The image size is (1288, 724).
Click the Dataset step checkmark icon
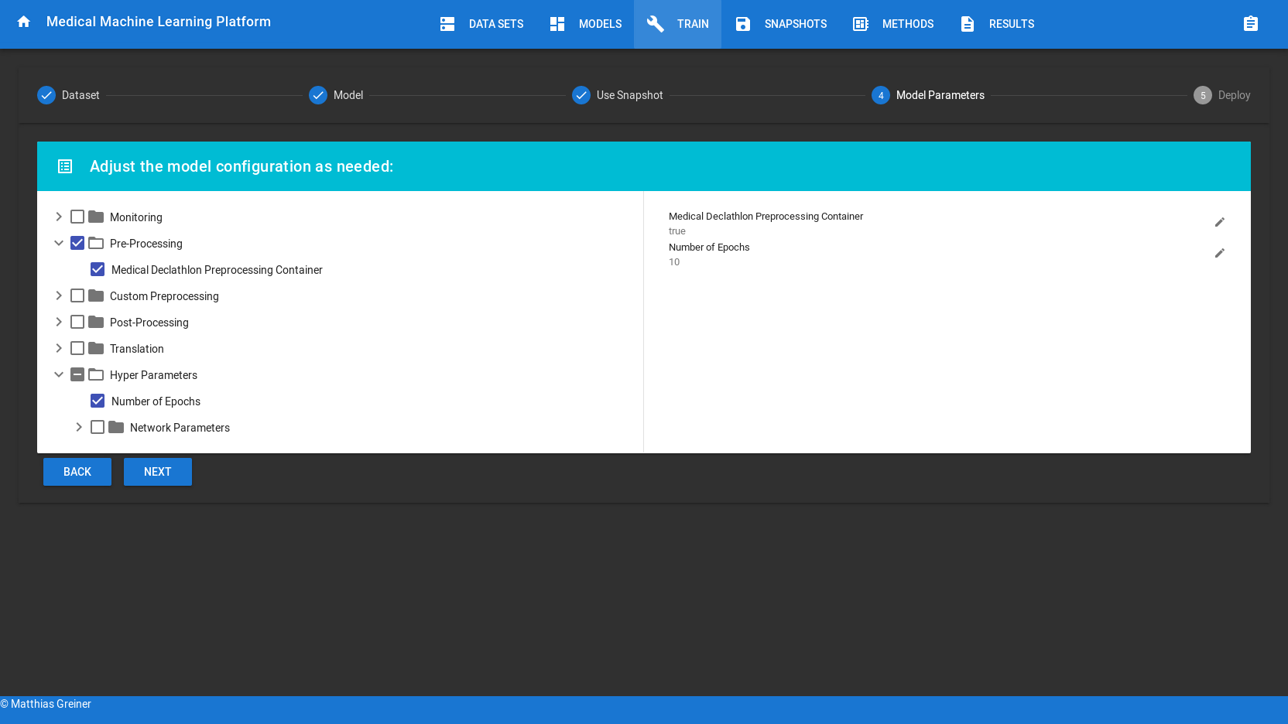point(46,95)
